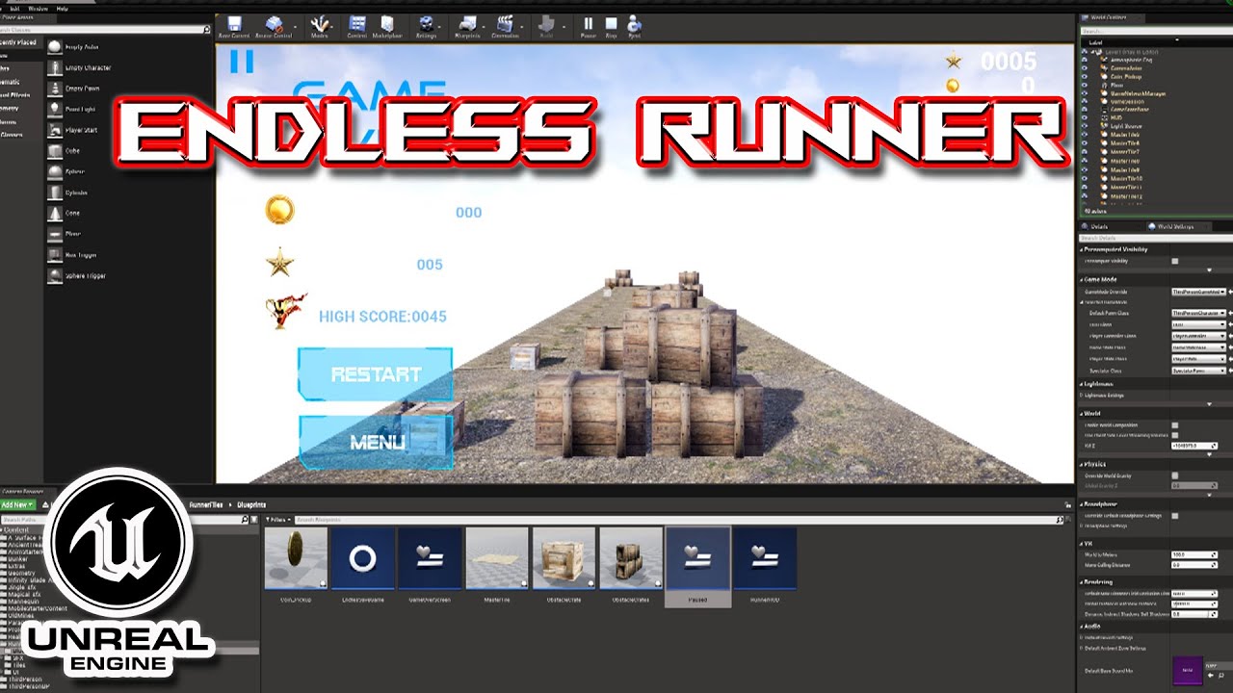Toggle visibility eye for HUD actor

1084,118
